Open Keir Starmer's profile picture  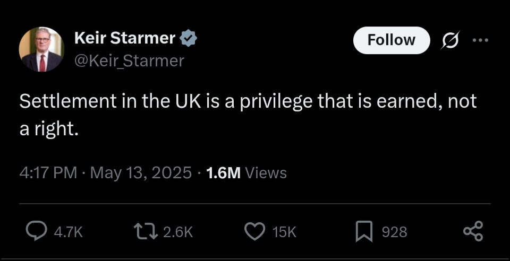[x=41, y=49]
